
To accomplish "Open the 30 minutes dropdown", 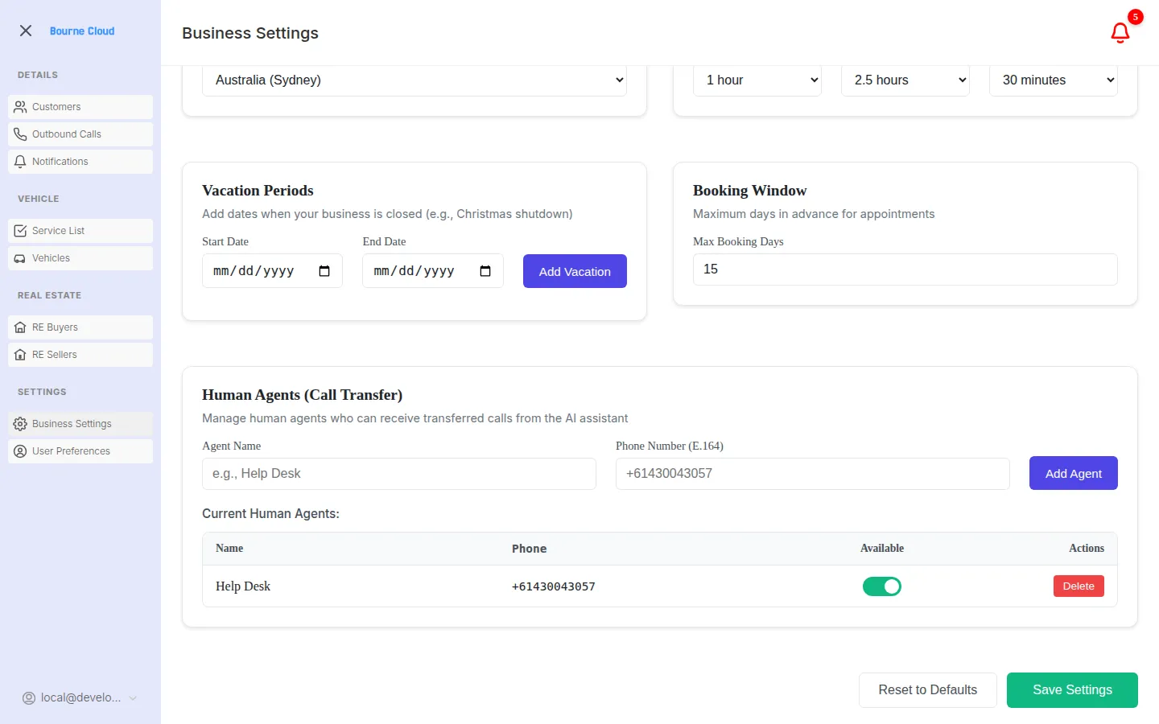I will pyautogui.click(x=1054, y=80).
